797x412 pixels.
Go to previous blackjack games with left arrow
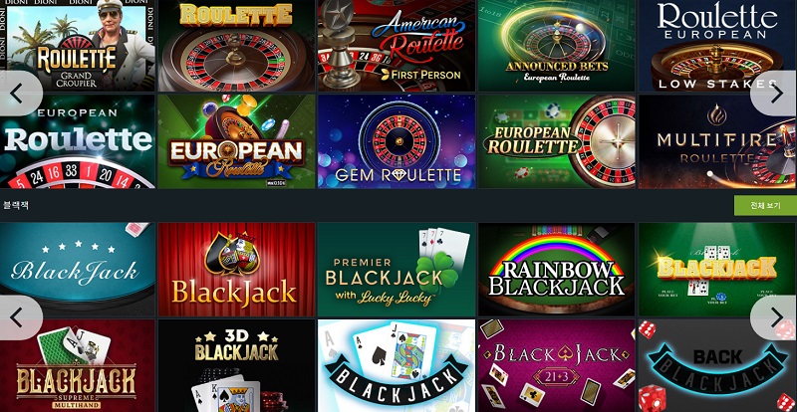pyautogui.click(x=19, y=318)
